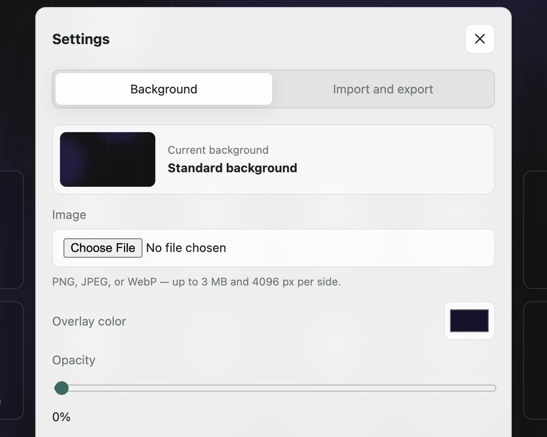Click the 0% opacity value
This screenshot has height=437, width=547.
tap(62, 417)
